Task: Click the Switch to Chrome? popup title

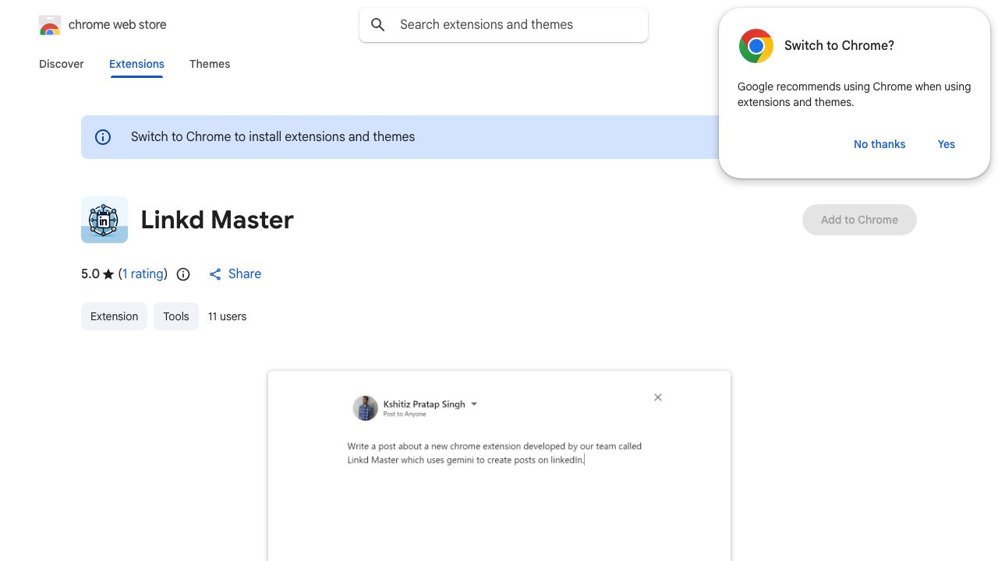Action: tap(839, 46)
